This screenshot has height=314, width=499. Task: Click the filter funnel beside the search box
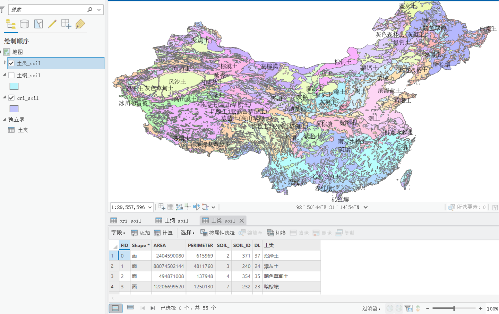point(2,10)
